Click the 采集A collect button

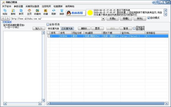113,18
